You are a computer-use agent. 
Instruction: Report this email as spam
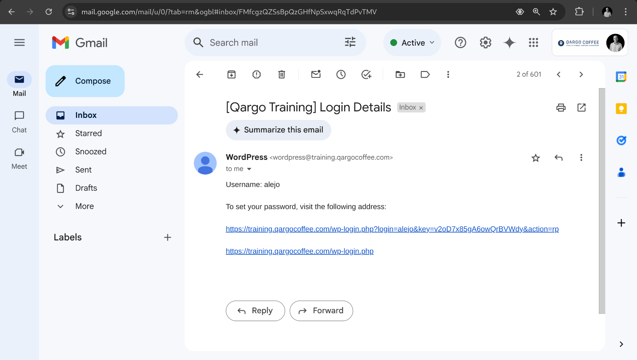point(256,75)
